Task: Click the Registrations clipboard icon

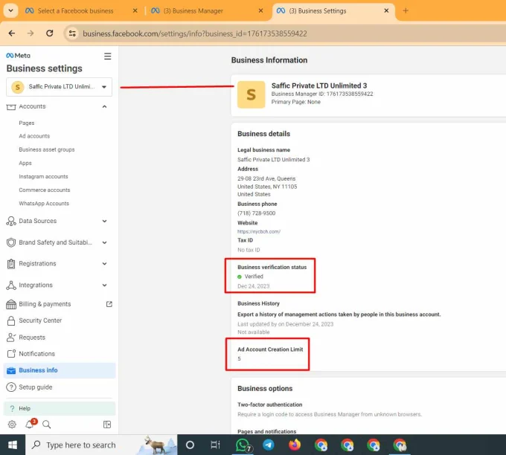Action: coord(11,264)
